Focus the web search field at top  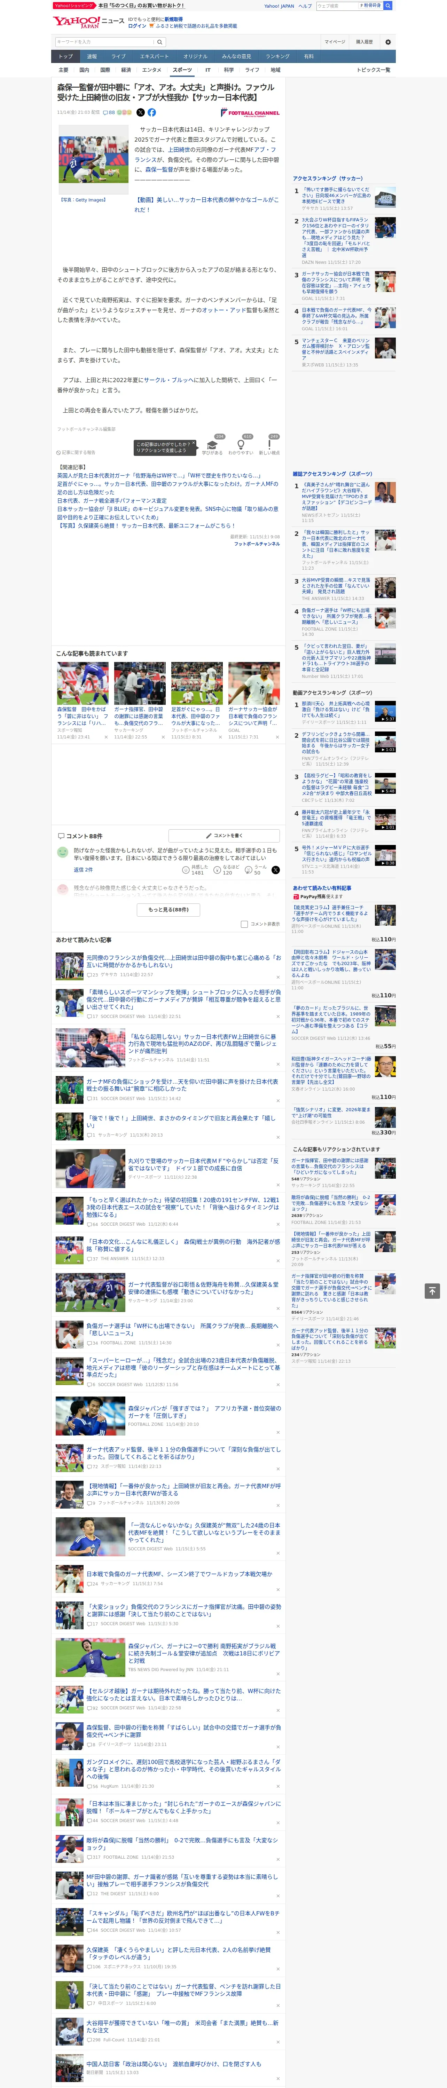pyautogui.click(x=337, y=6)
